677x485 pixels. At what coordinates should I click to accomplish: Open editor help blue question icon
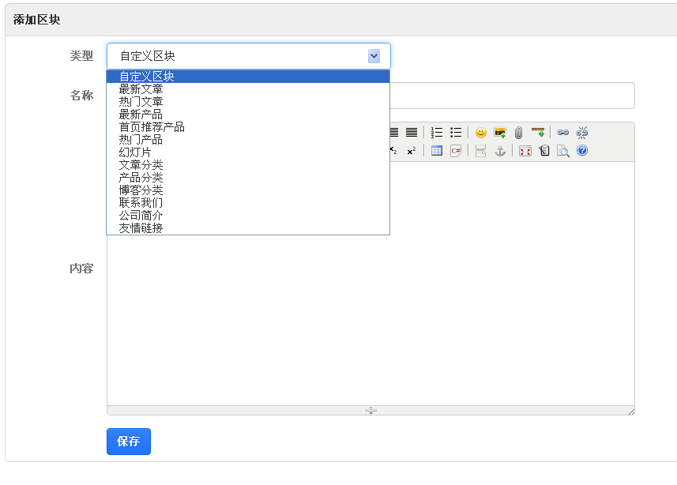[582, 150]
